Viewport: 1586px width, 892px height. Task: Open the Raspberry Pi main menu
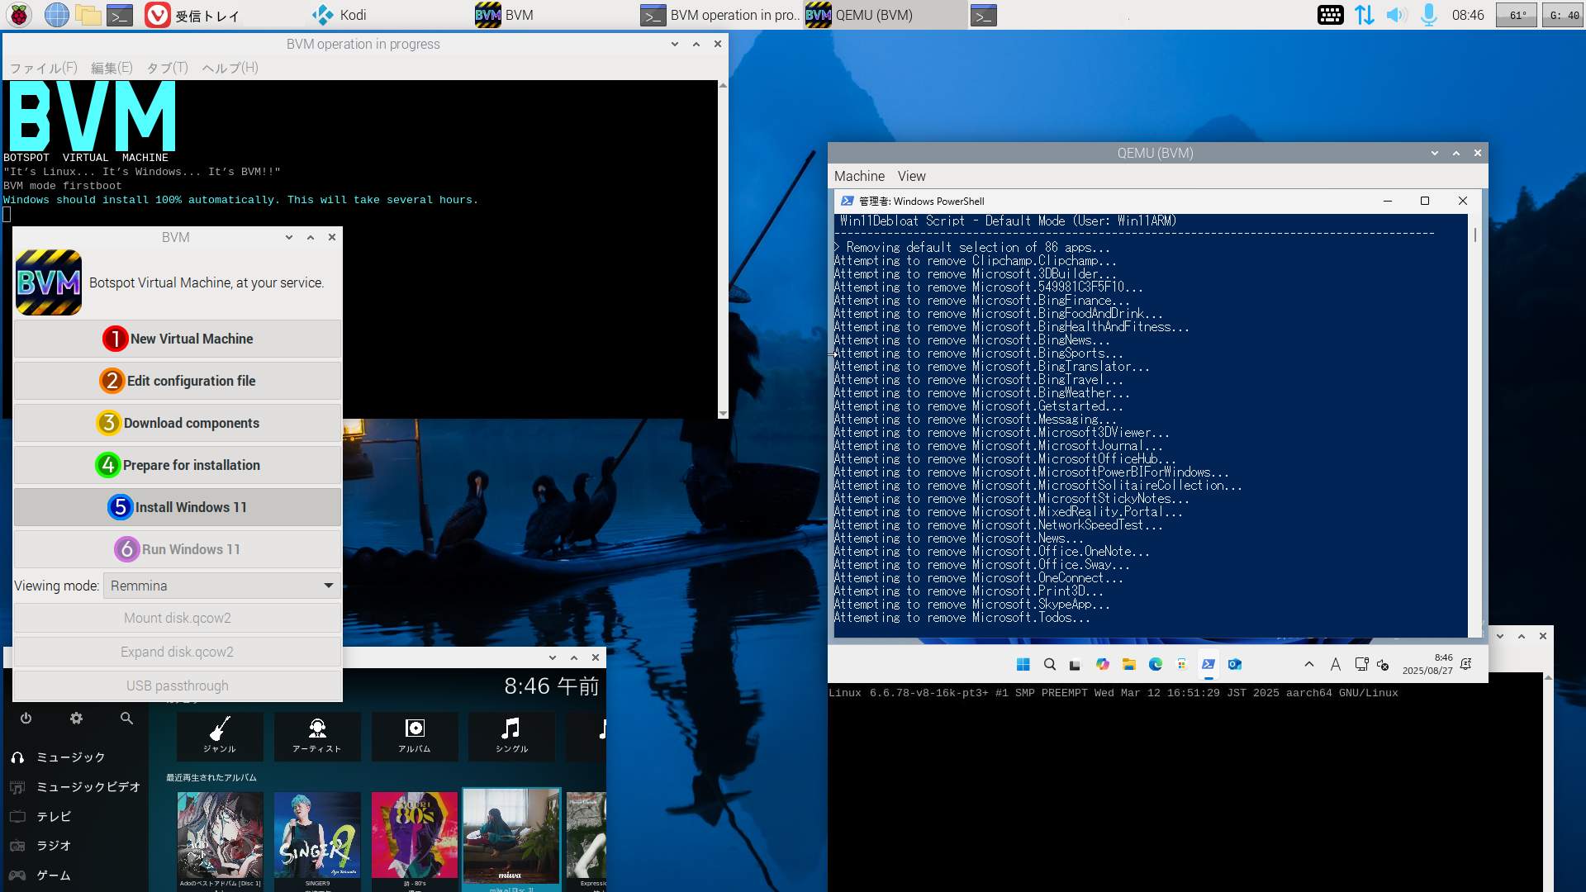(x=19, y=15)
